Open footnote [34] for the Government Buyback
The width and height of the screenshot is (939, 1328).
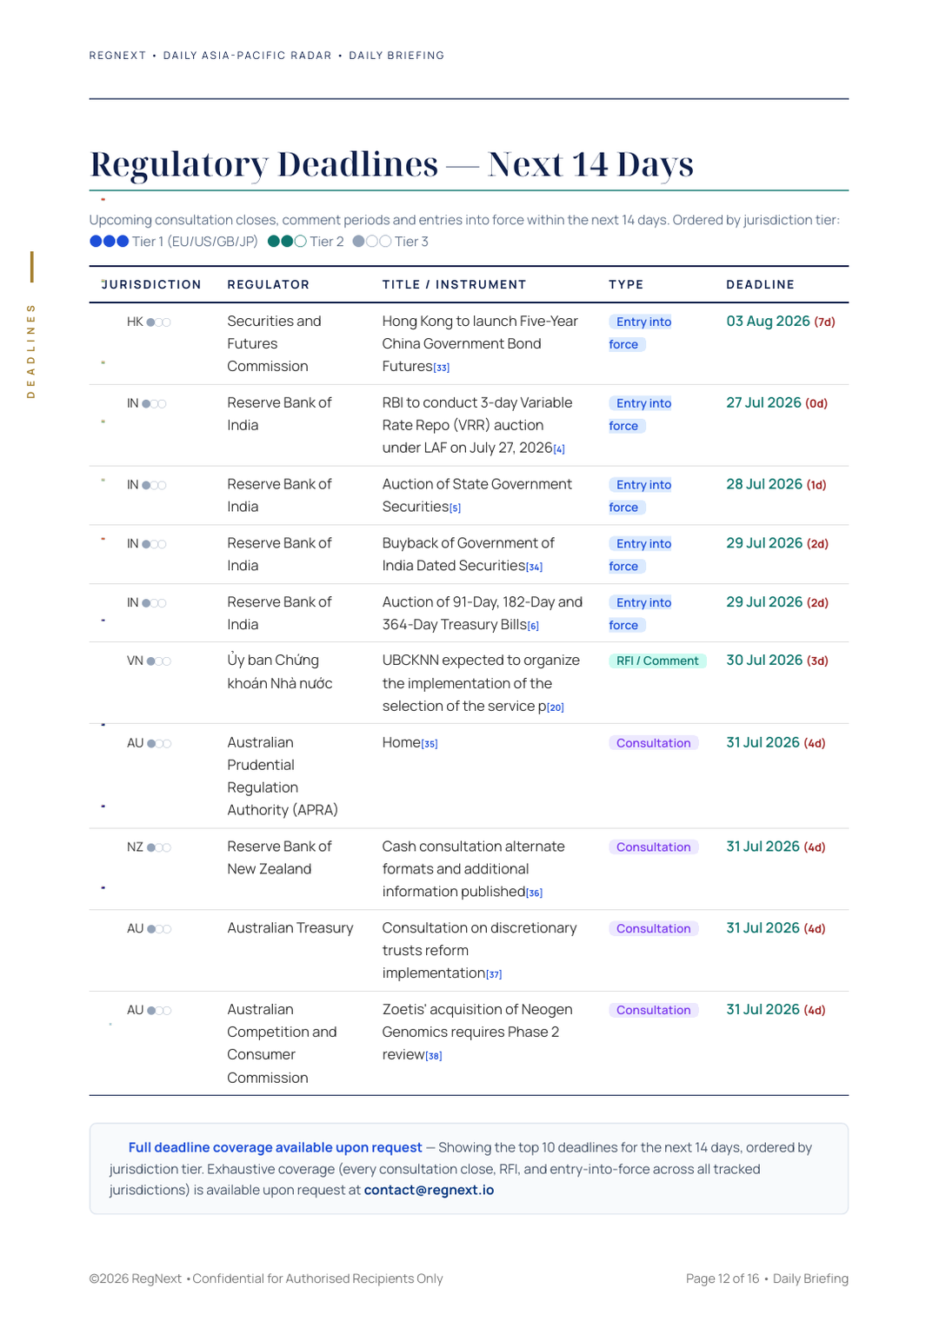[534, 568]
